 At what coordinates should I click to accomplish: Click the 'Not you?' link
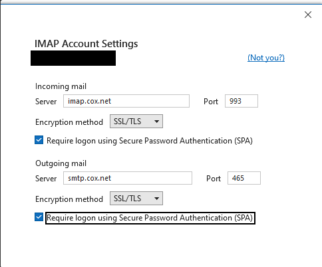click(x=266, y=58)
